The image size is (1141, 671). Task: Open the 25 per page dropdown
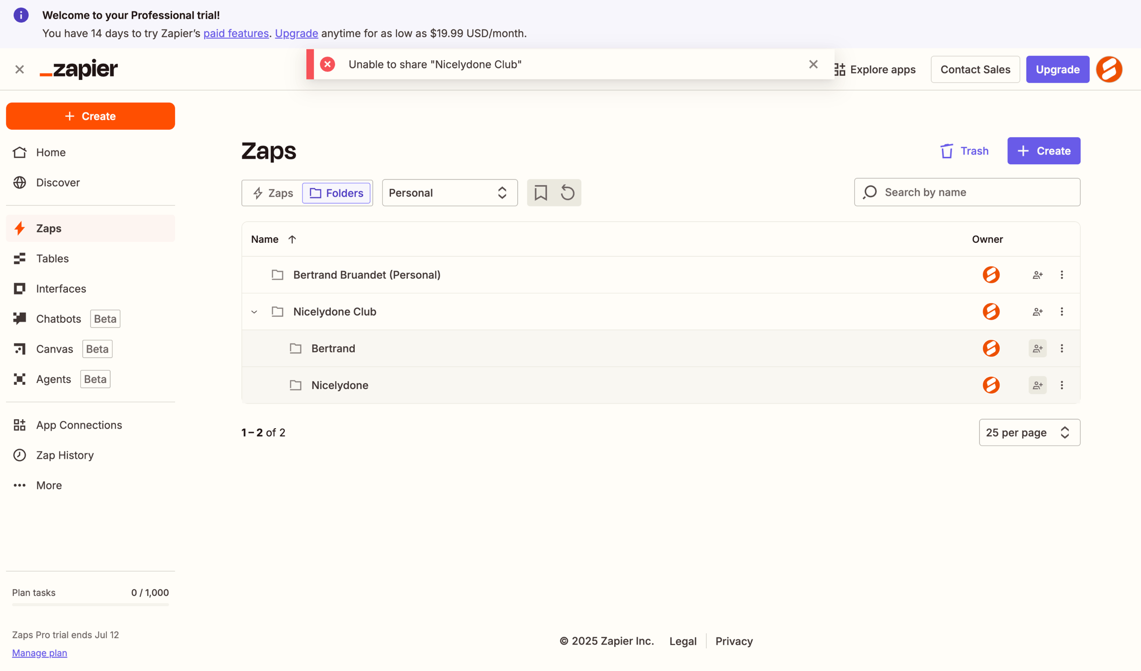point(1029,432)
